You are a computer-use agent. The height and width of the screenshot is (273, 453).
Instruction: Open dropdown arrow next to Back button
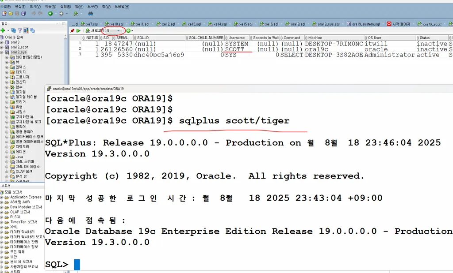[x=55, y=13]
